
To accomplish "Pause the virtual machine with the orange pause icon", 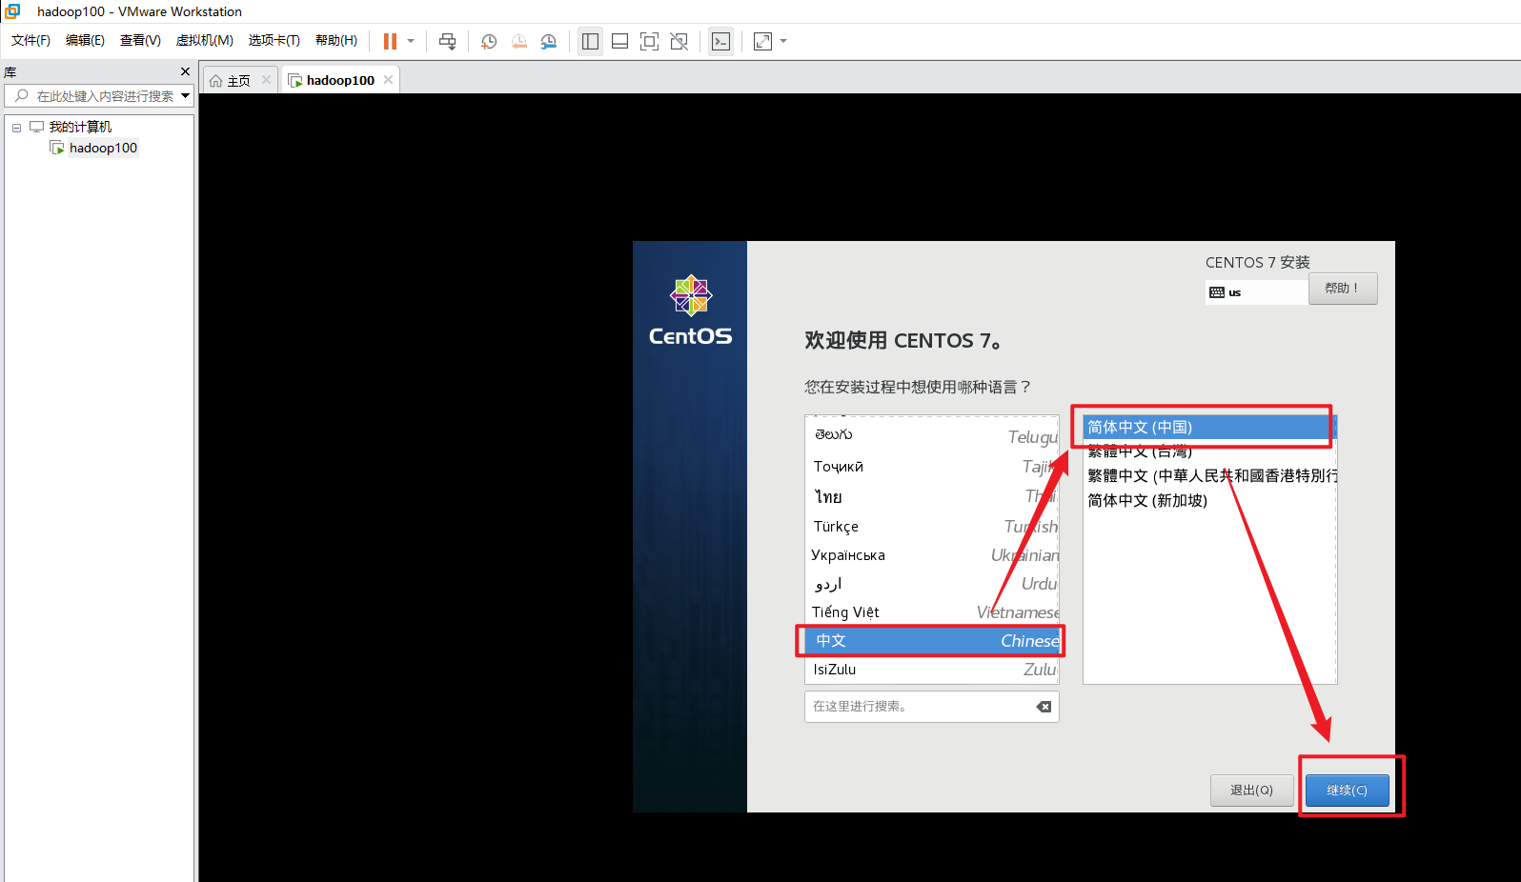I will [390, 41].
